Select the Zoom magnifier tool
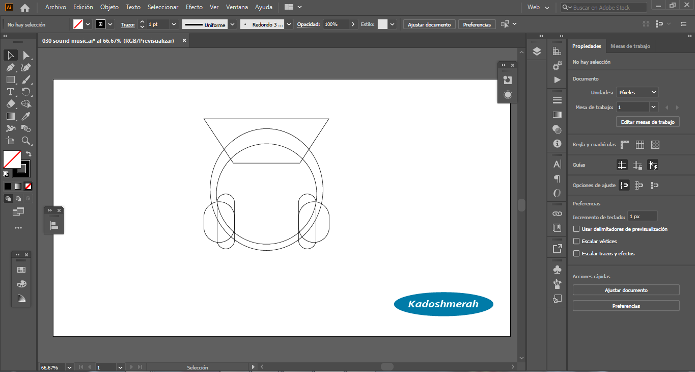695x372 pixels. click(26, 141)
